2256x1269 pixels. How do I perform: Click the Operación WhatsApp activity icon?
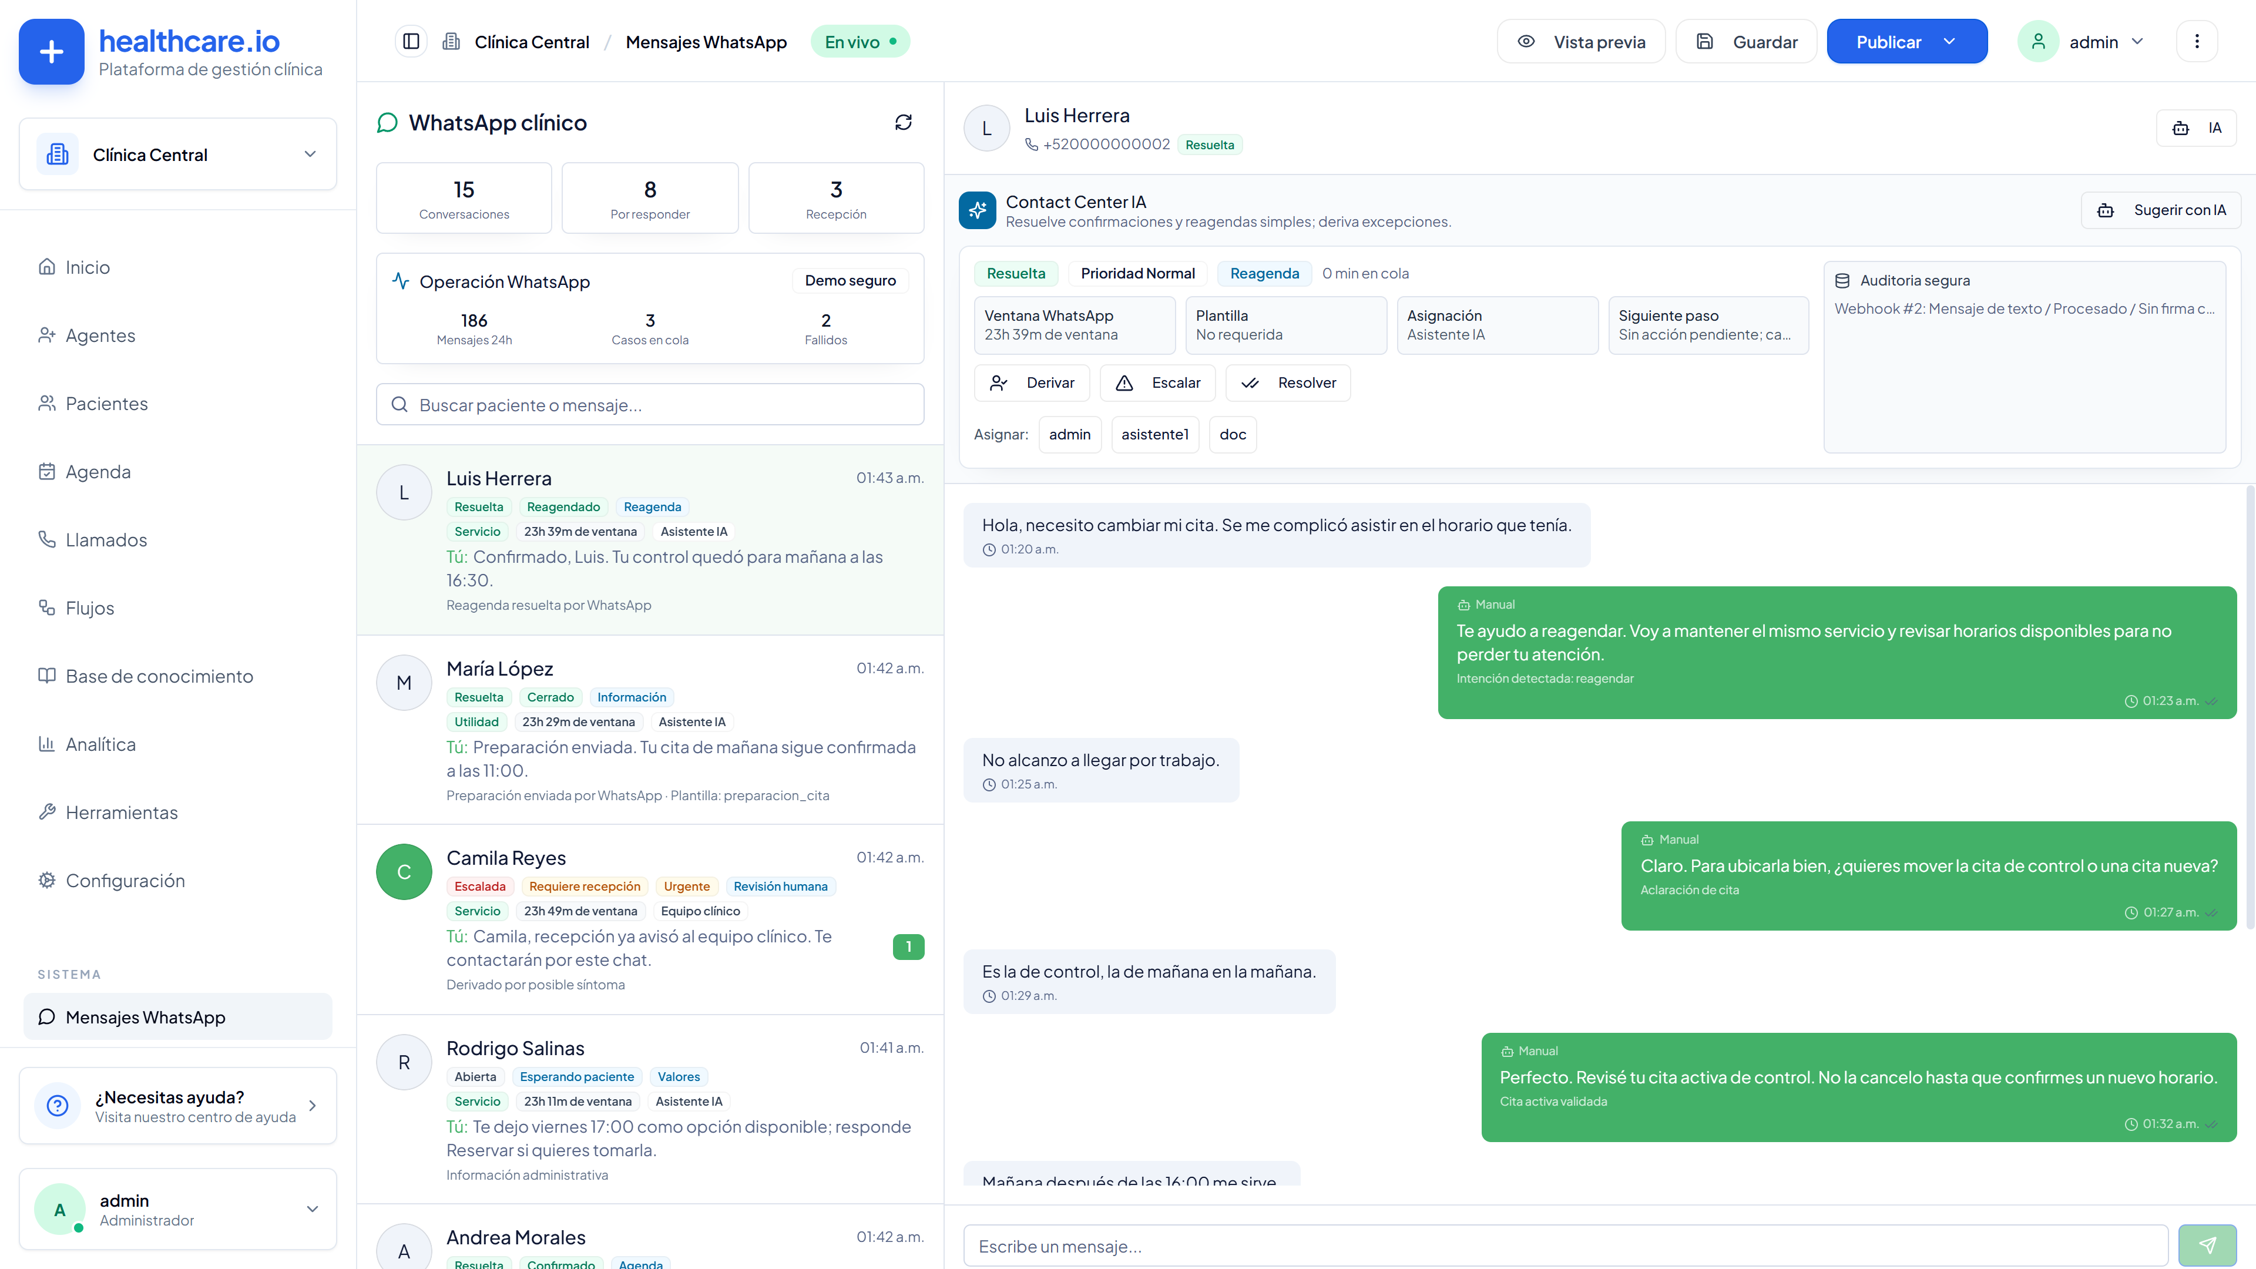click(400, 281)
